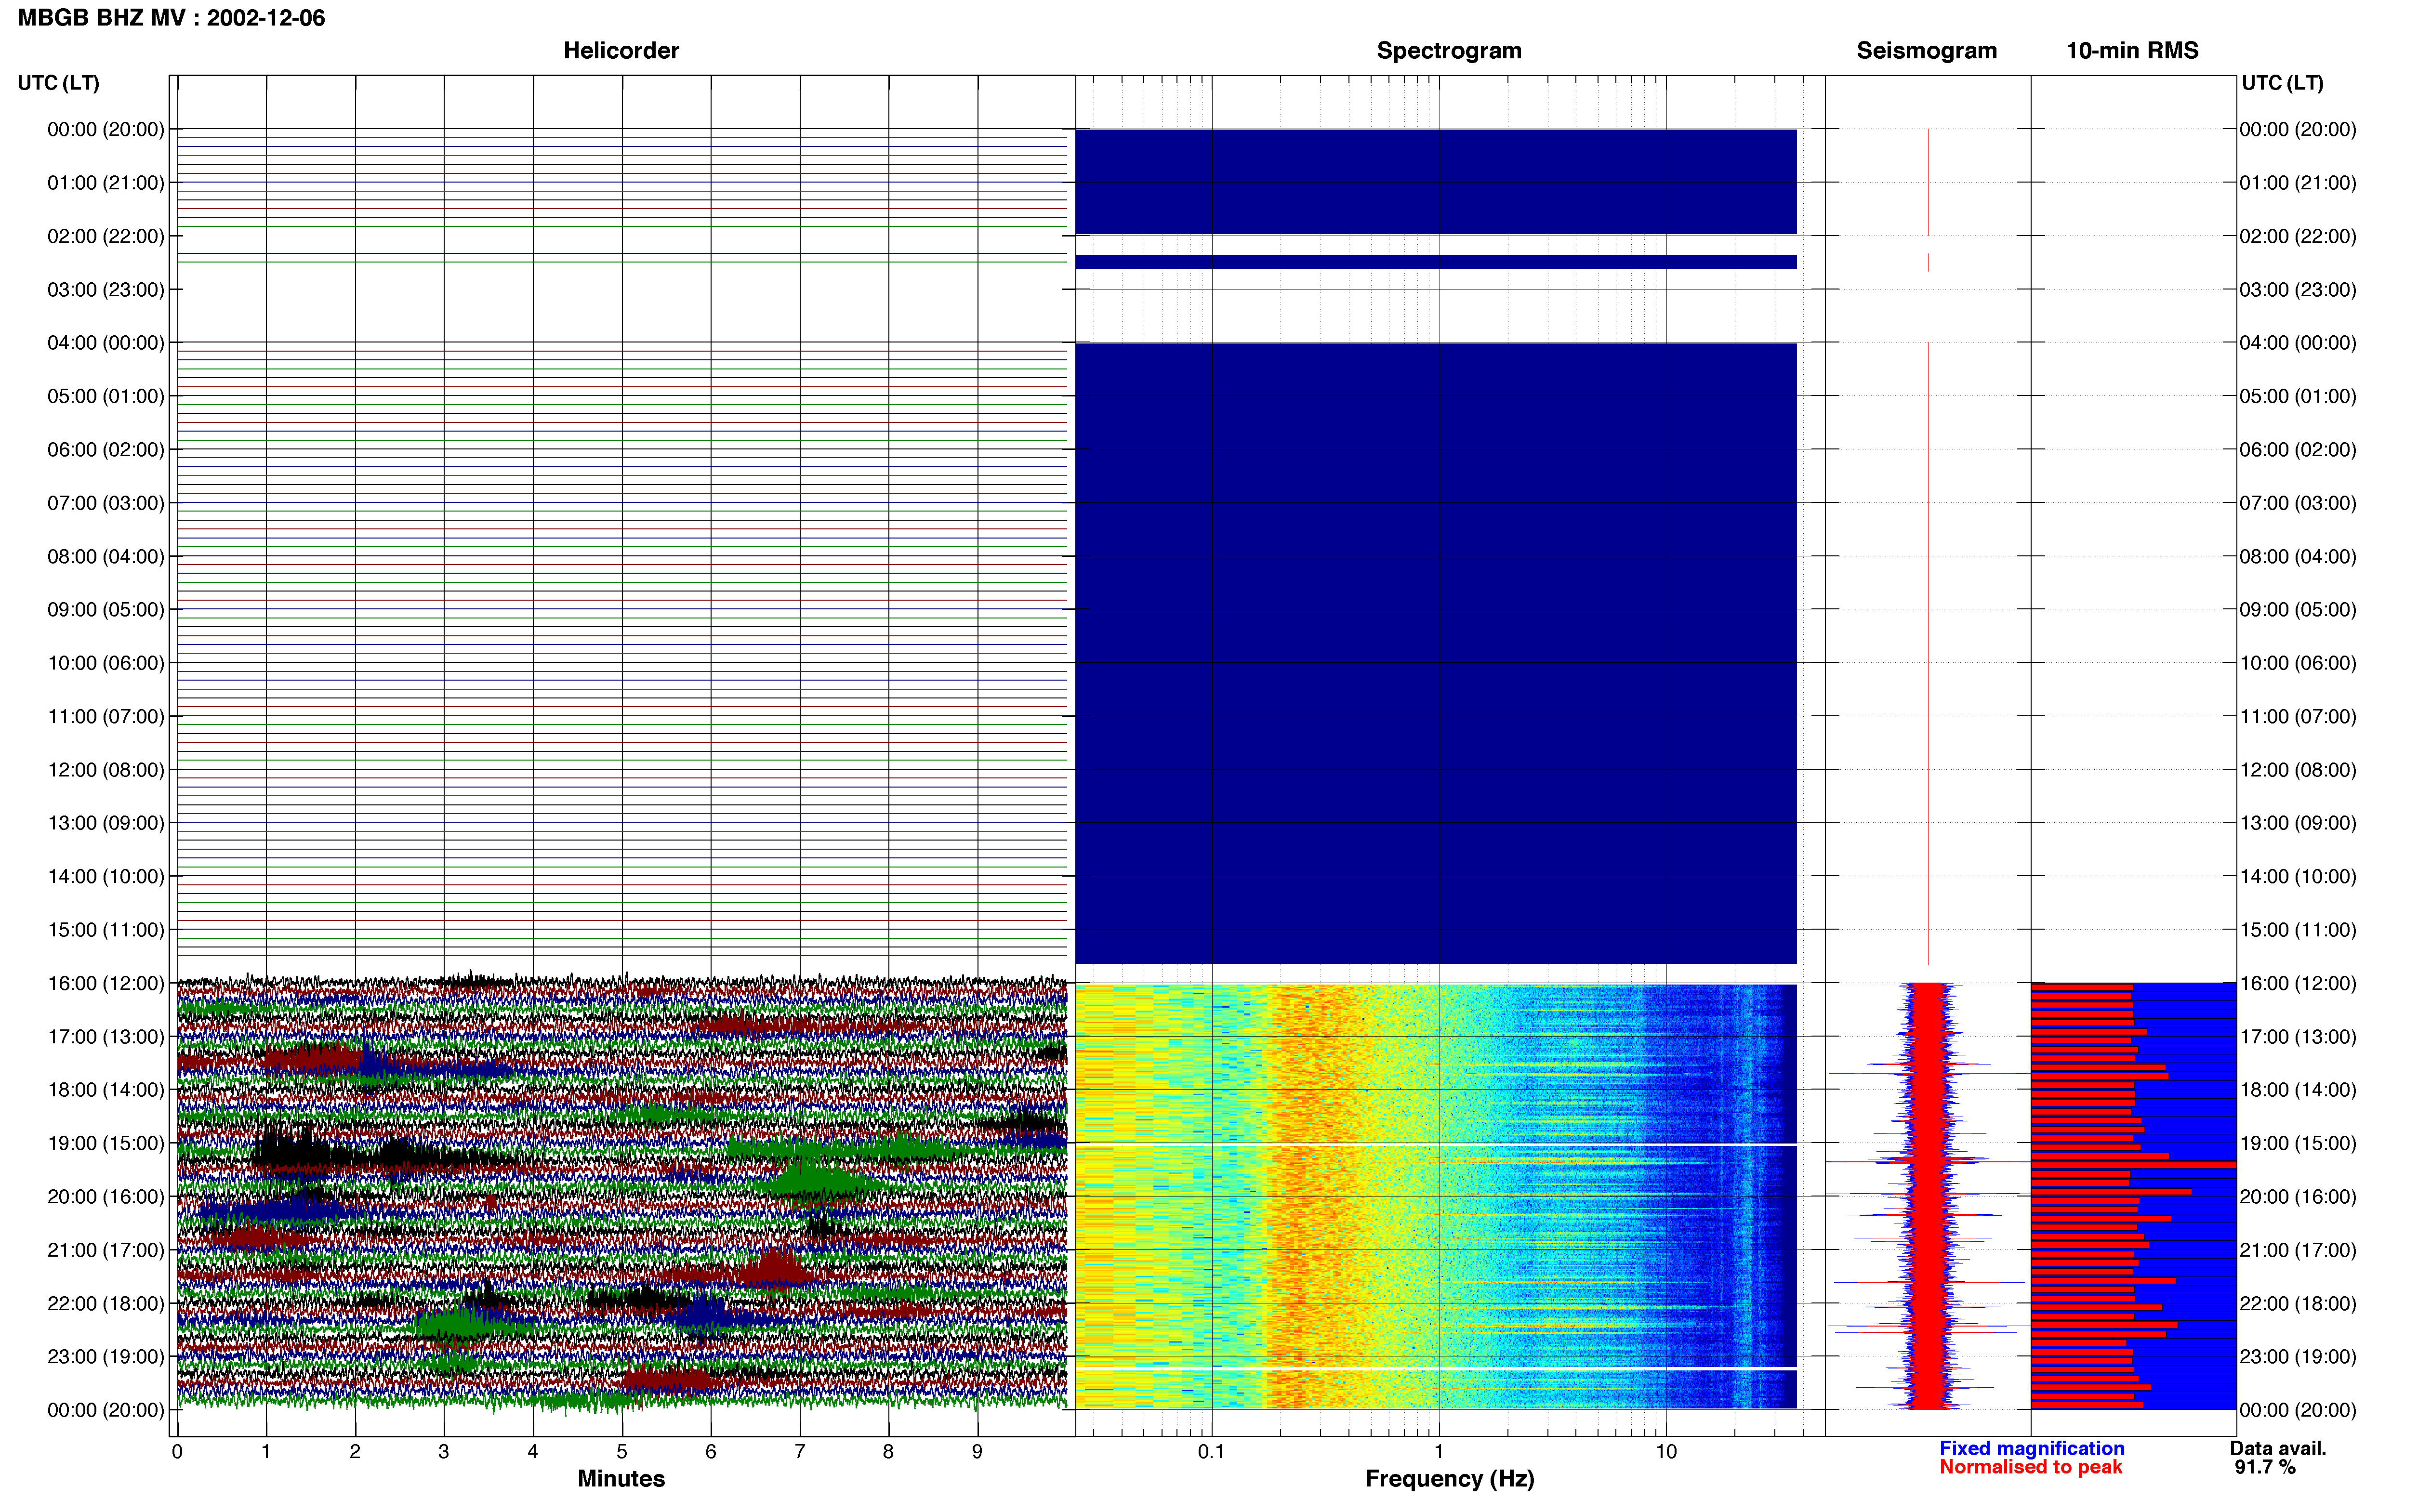Click the thin spectrogram band between 02:00 and 03:00
2418x1512 pixels.
pos(1436,262)
